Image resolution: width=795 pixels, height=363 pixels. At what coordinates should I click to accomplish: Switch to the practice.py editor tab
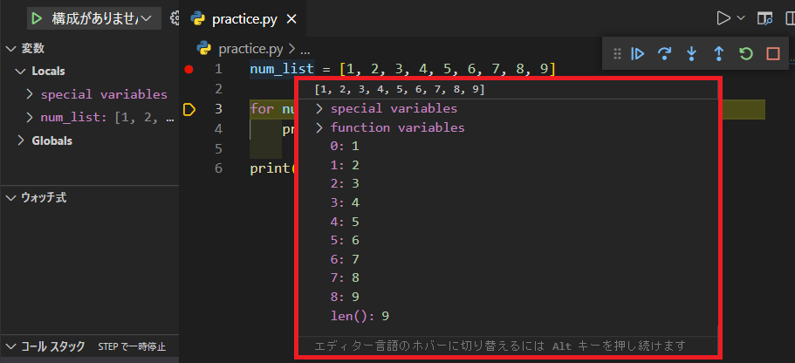[243, 19]
